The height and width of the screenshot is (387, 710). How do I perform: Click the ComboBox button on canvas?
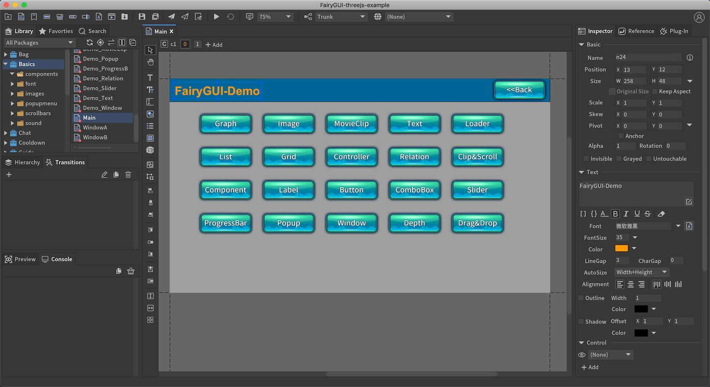[414, 190]
